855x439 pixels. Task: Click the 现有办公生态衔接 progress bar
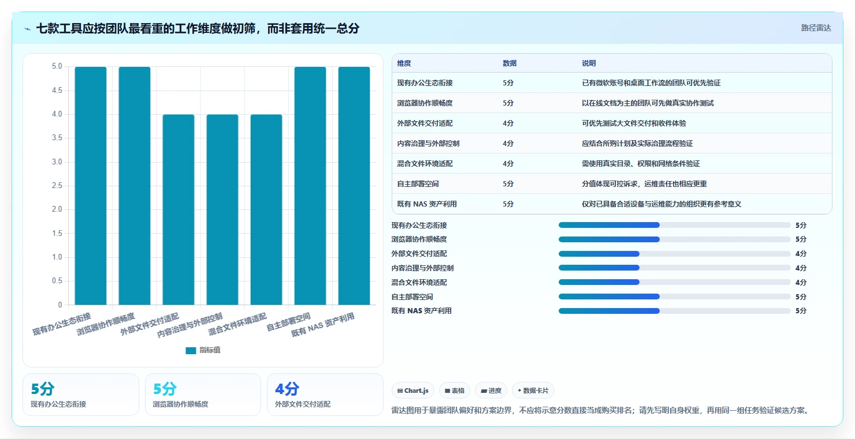[x=674, y=225]
